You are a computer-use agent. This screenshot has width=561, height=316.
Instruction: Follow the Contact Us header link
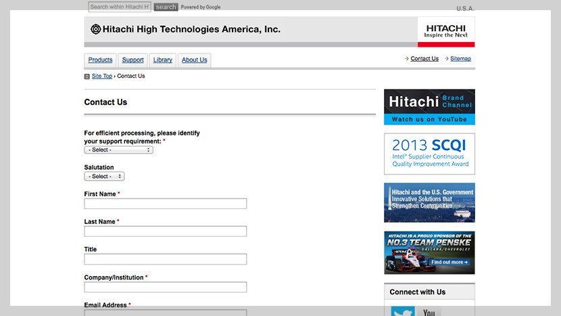click(424, 58)
